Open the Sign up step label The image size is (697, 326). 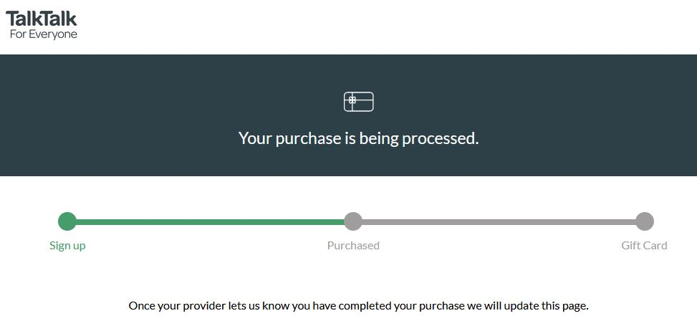point(67,246)
